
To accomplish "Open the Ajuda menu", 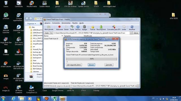I will click(81, 23).
